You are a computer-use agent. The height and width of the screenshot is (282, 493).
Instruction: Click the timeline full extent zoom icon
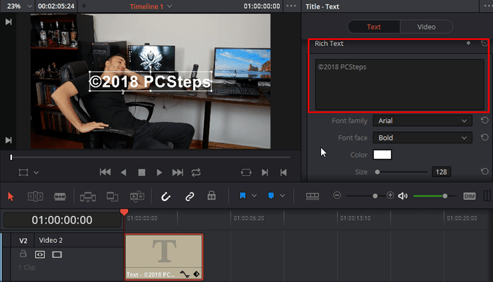point(312,196)
